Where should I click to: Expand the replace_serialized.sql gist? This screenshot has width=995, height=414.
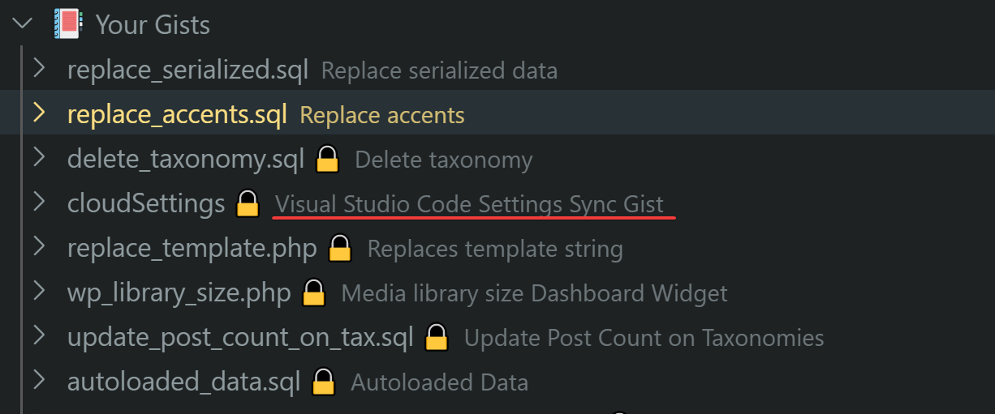pos(38,70)
